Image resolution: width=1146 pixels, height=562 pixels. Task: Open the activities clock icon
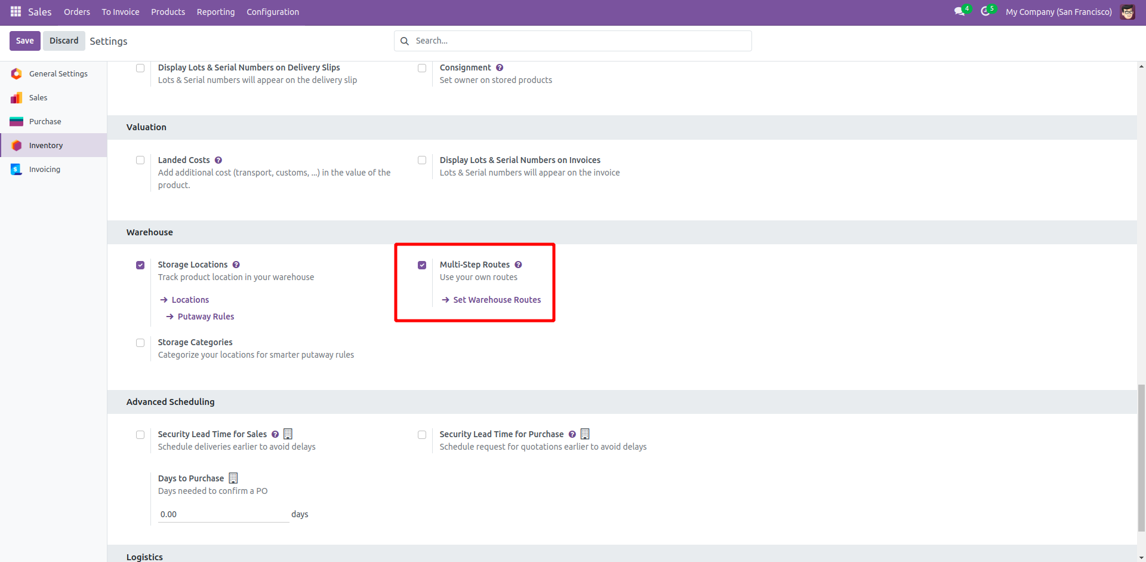[x=985, y=12]
